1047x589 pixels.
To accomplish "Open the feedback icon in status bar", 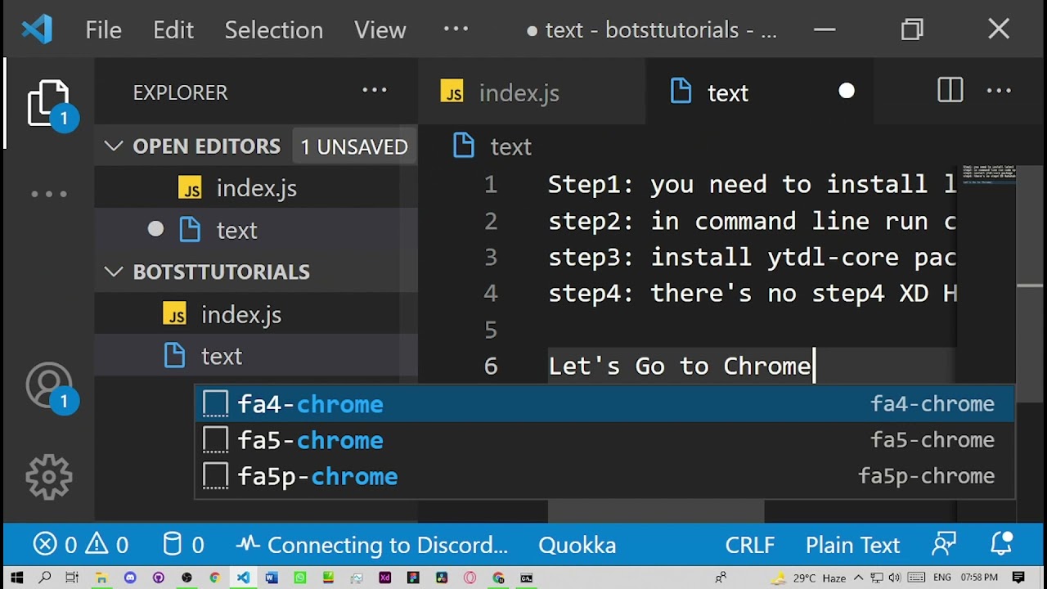I will pos(944,544).
